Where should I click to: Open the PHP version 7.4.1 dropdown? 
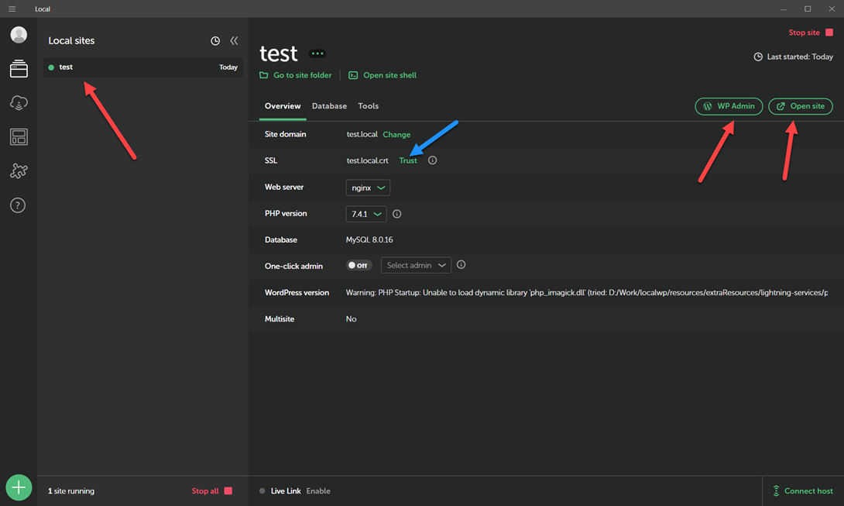click(366, 214)
